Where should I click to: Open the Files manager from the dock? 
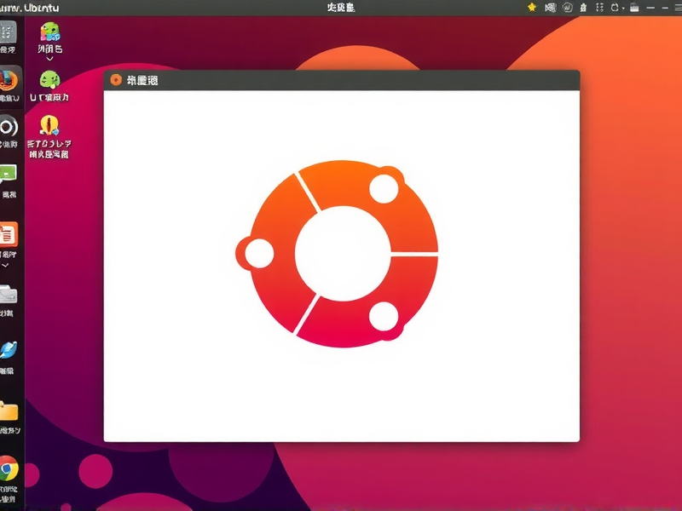(x=10, y=294)
